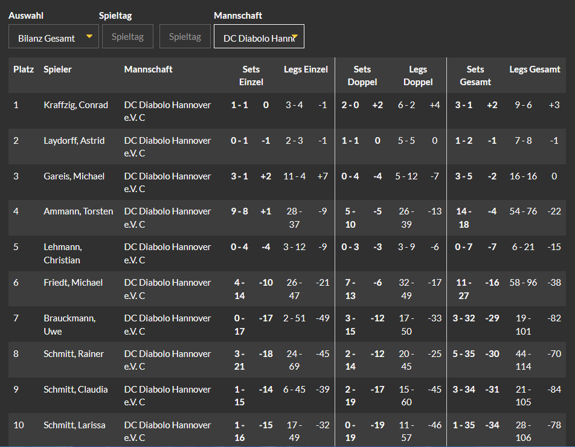Viewport: 575px width, 447px height.
Task: Select player Gareis, Michael
Action: click(74, 176)
